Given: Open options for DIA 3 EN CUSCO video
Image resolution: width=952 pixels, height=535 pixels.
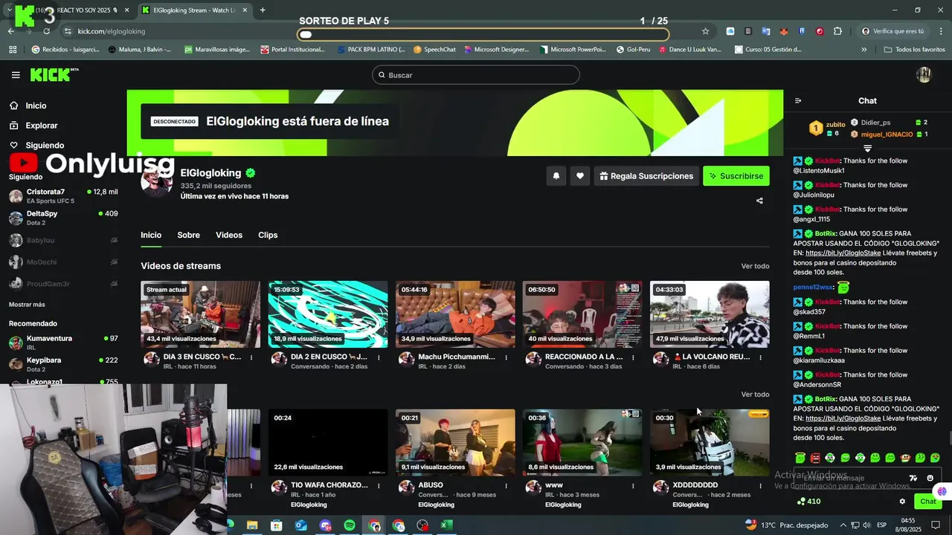Looking at the screenshot, I should (251, 357).
